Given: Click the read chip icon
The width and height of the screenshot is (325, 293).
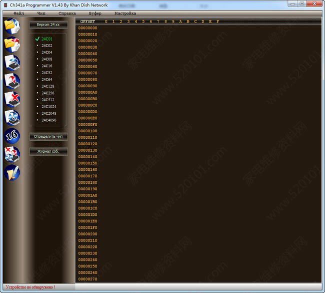Looking at the screenshot, I should tap(11, 62).
